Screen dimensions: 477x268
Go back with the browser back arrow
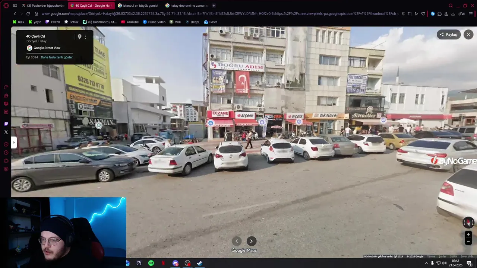[15, 14]
